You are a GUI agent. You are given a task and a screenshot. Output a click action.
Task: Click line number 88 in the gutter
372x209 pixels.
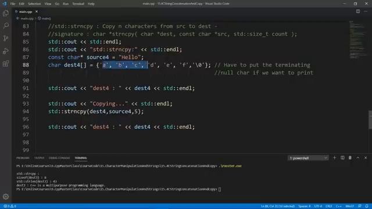coord(26,65)
